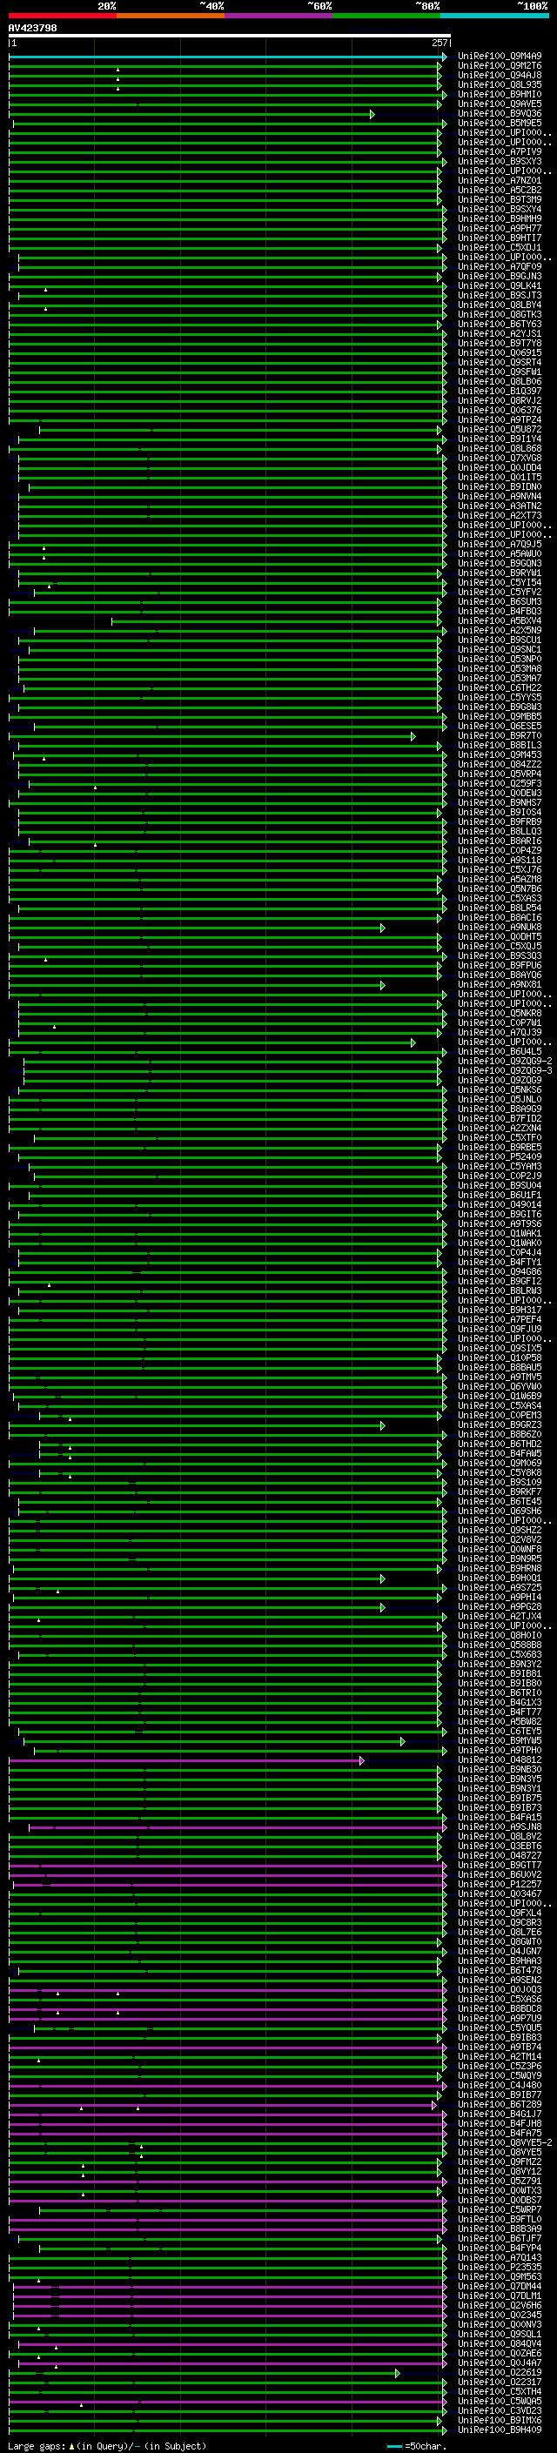Click the UniRef100_Q8VYE5-2 label

click(x=505, y=2142)
